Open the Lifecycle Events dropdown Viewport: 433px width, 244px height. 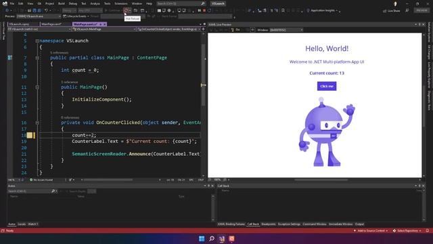tap(76, 16)
